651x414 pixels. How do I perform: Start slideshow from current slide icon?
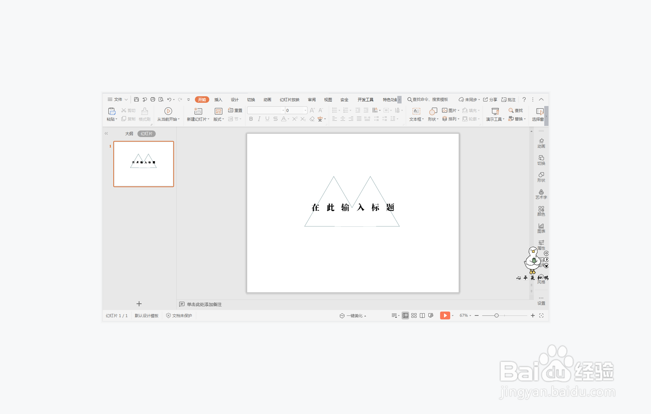click(168, 111)
